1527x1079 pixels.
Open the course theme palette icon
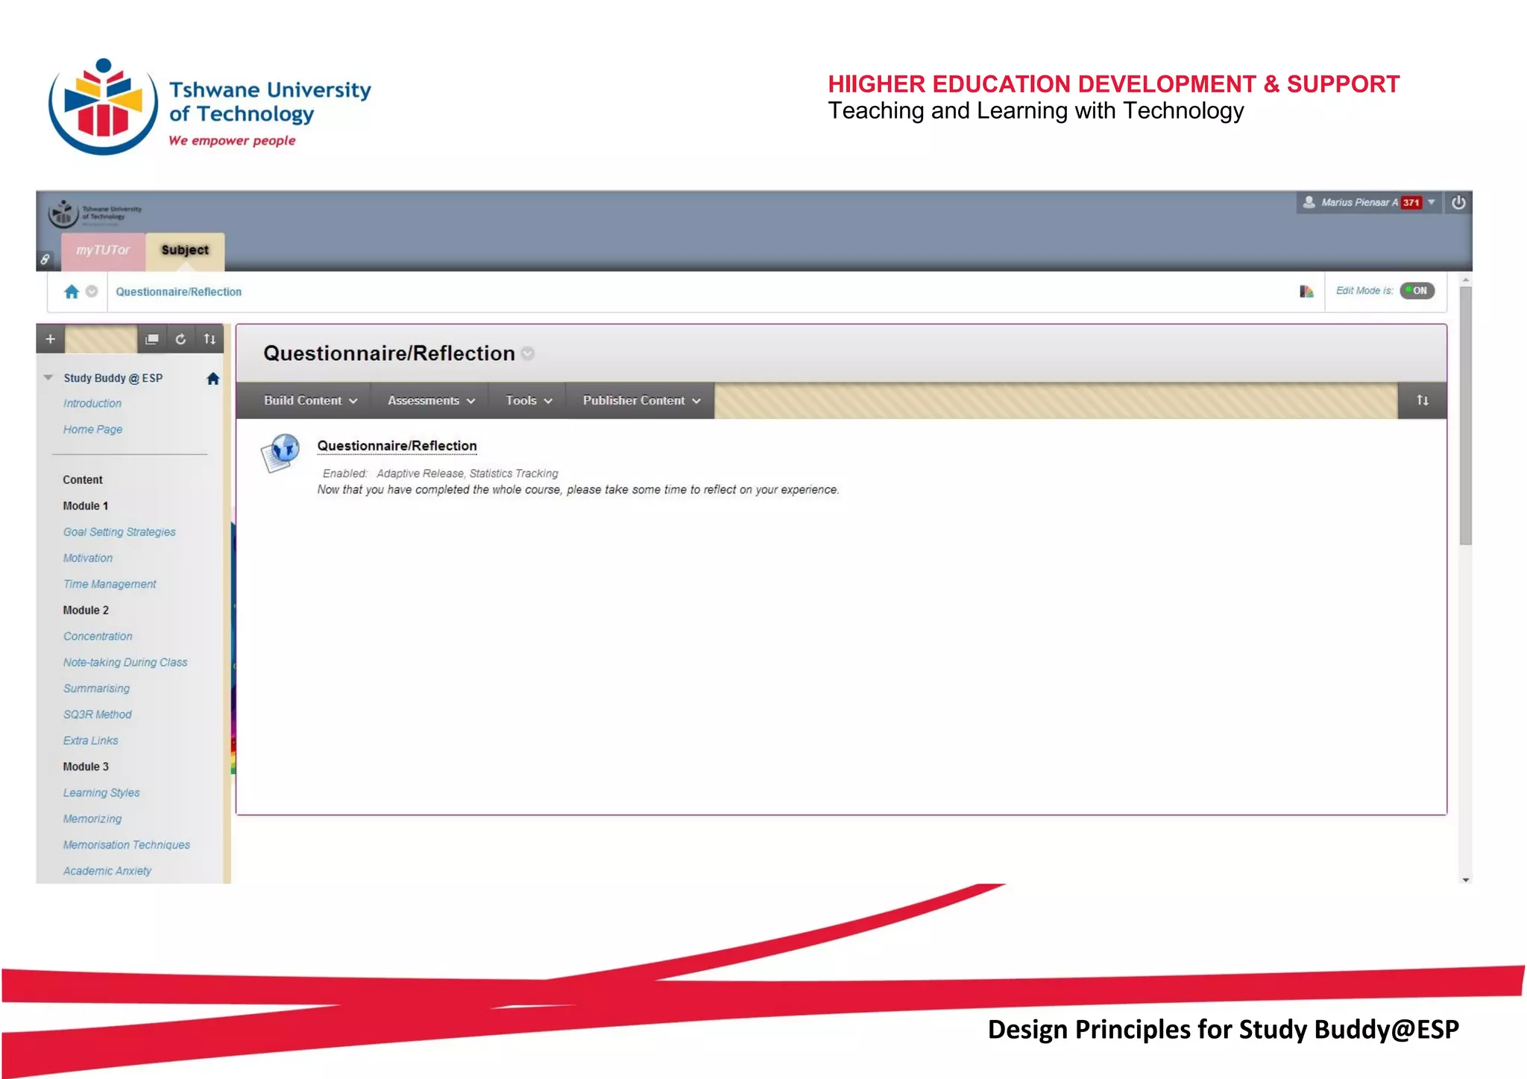coord(1306,292)
